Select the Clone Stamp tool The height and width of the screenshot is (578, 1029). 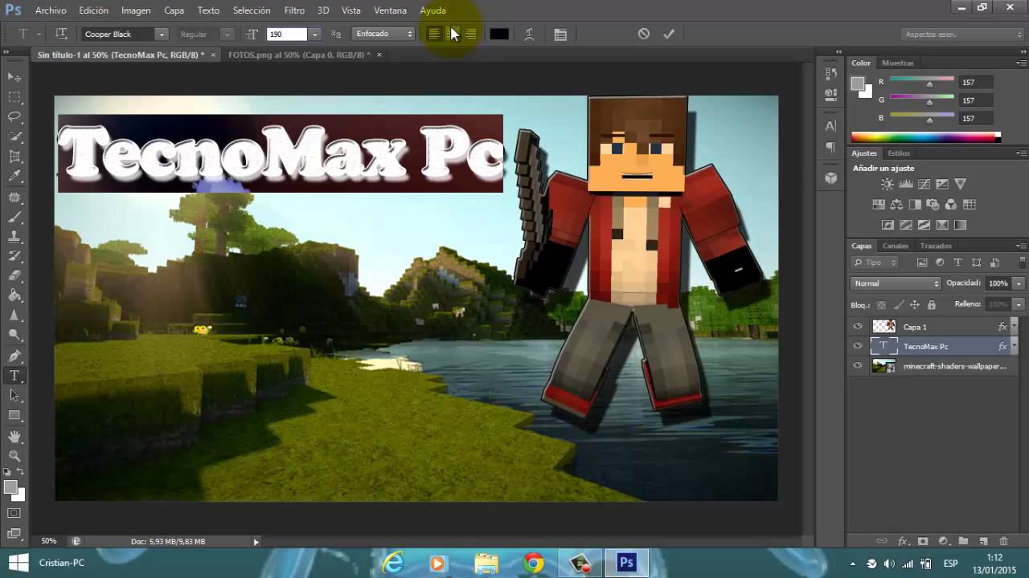coord(14,237)
